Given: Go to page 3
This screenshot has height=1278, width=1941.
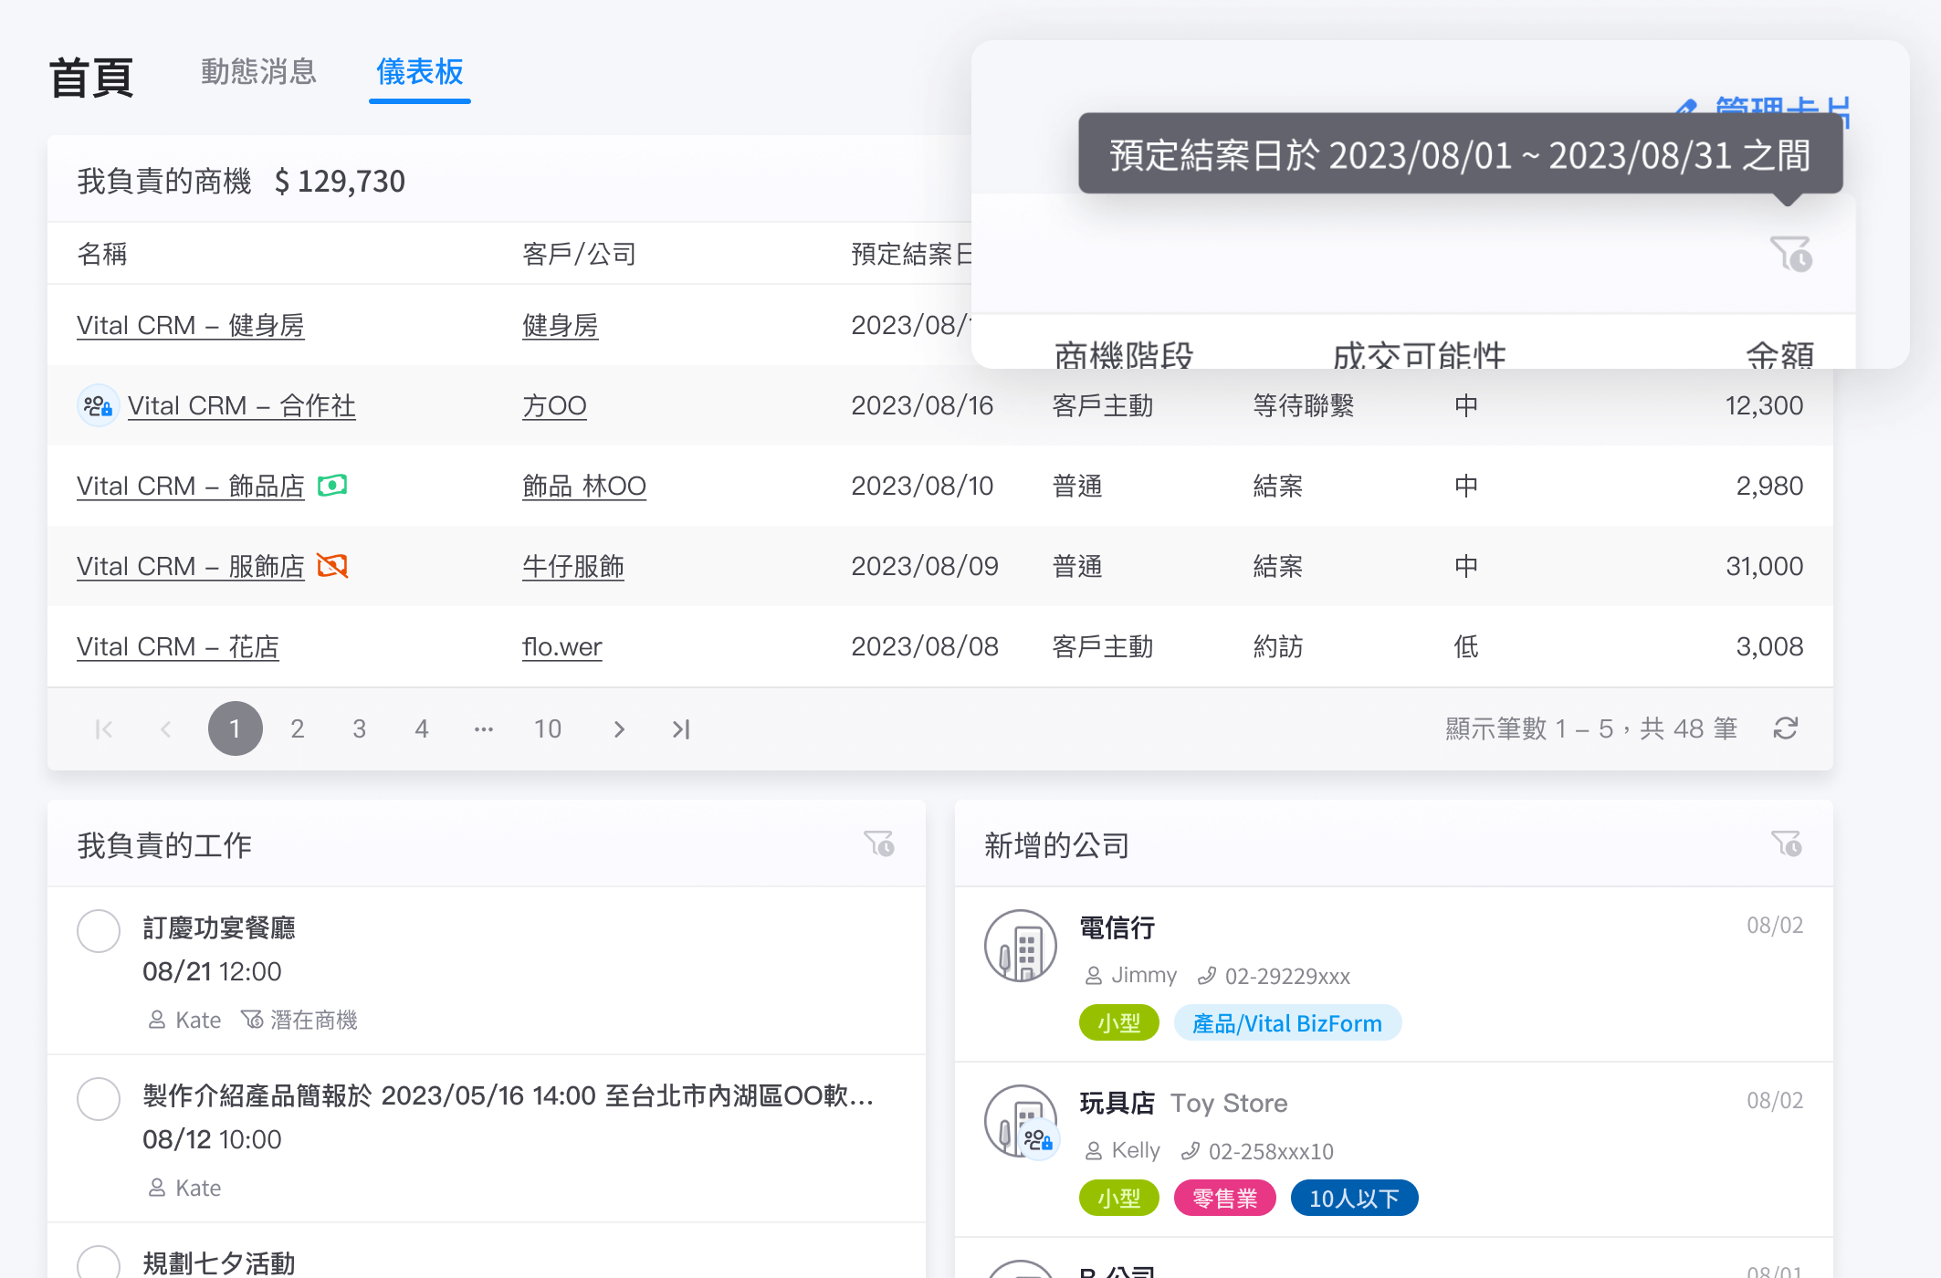Looking at the screenshot, I should [360, 728].
